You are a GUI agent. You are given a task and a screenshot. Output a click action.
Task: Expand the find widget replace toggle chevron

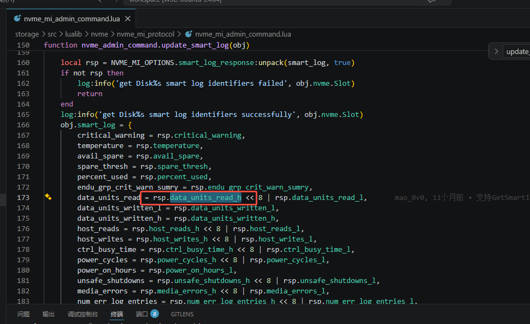496,51
